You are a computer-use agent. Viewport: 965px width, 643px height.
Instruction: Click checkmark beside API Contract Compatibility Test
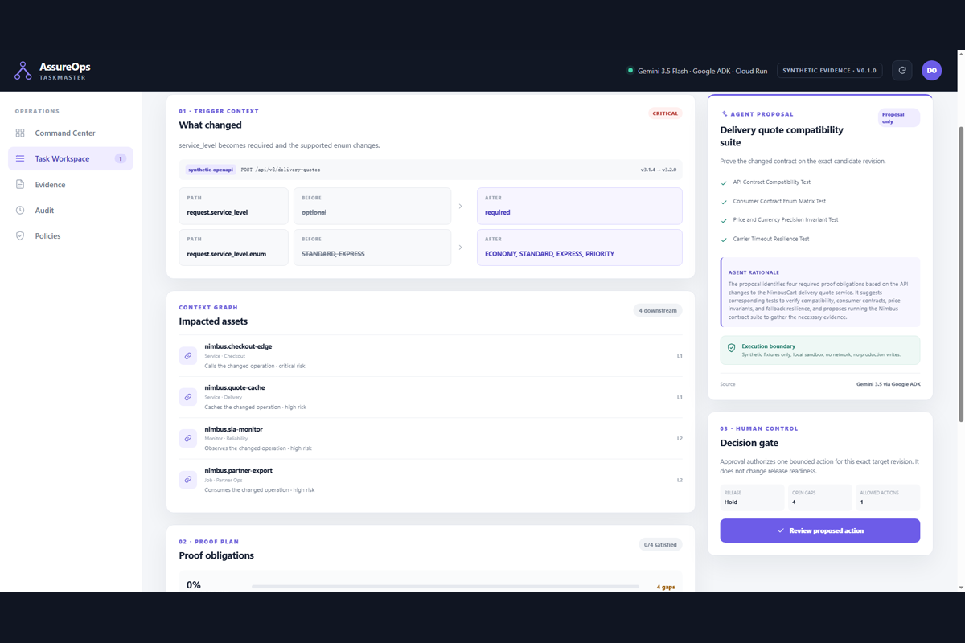pos(725,182)
